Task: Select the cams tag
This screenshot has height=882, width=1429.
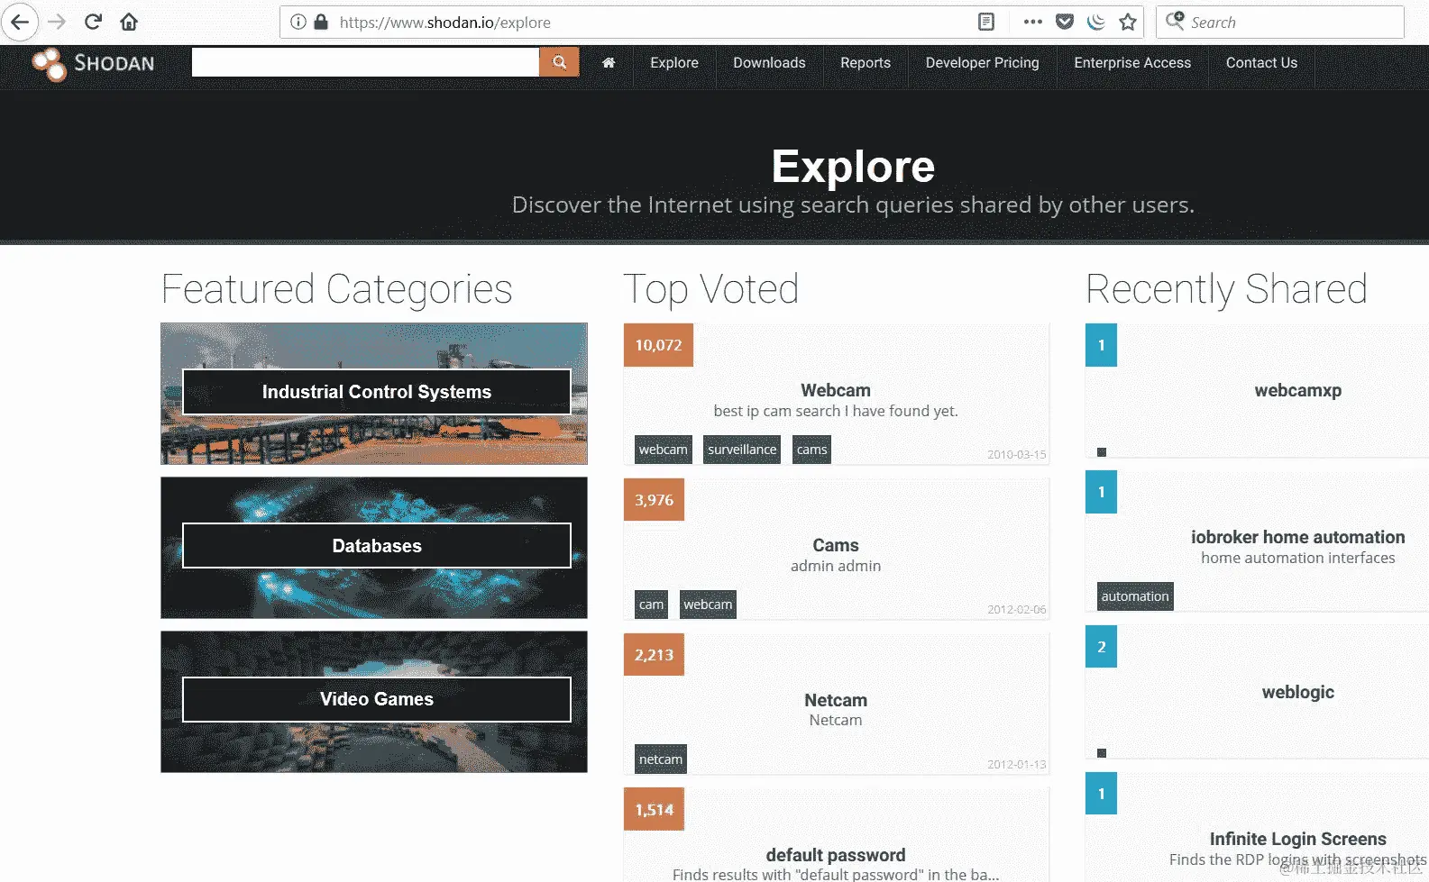Action: coord(811,450)
